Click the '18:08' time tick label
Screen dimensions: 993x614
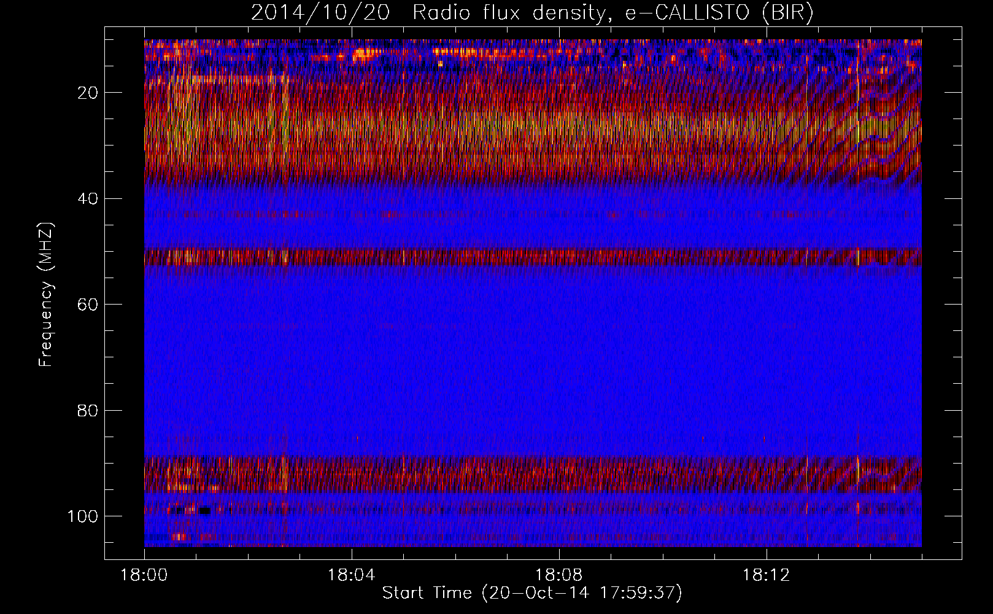coord(559,575)
